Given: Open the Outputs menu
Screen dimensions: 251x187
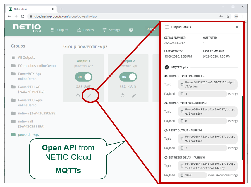Looking at the screenshot, I should (59, 30).
